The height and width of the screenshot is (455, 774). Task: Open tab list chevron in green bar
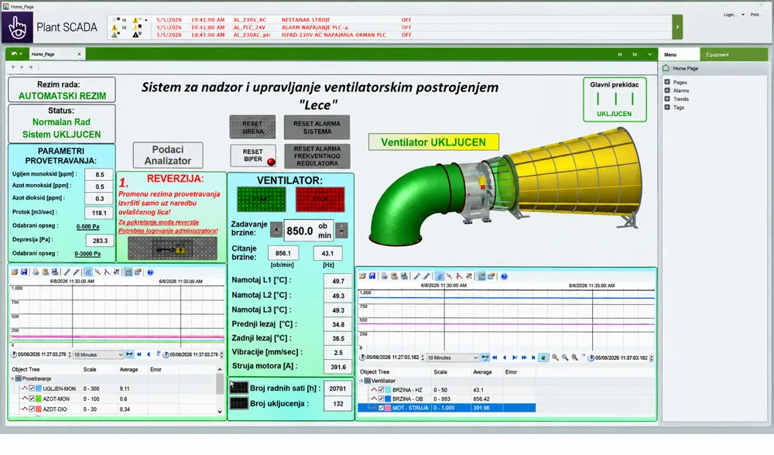tap(649, 54)
